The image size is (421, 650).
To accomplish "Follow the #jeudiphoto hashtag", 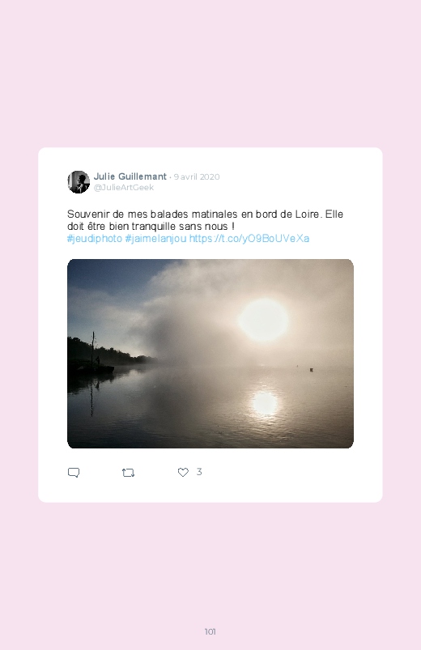I will click(x=95, y=239).
